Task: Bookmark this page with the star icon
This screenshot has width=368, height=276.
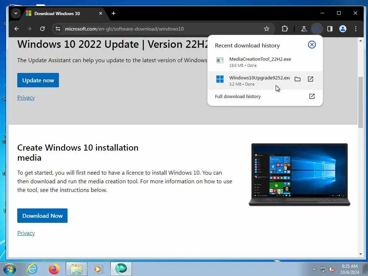Action: (266, 29)
